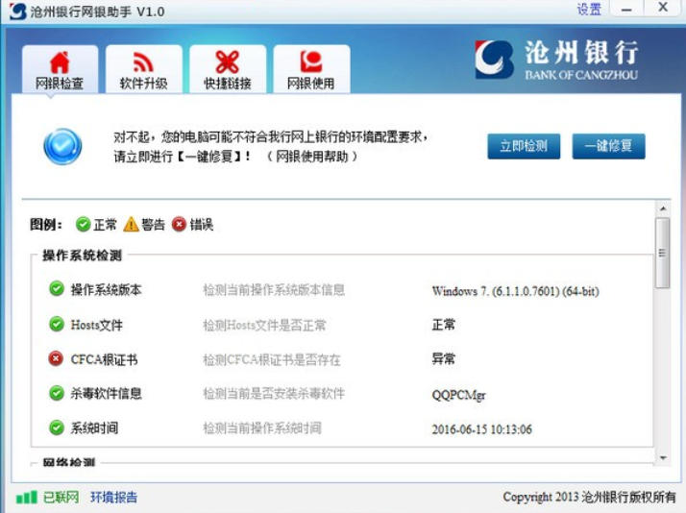
Task: Click the Bank of Cangzhou logo
Action: click(556, 60)
